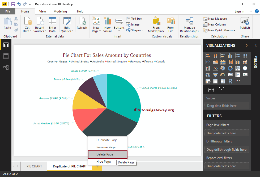Select the Duplicate of PIE CHART page tab

click(70, 166)
